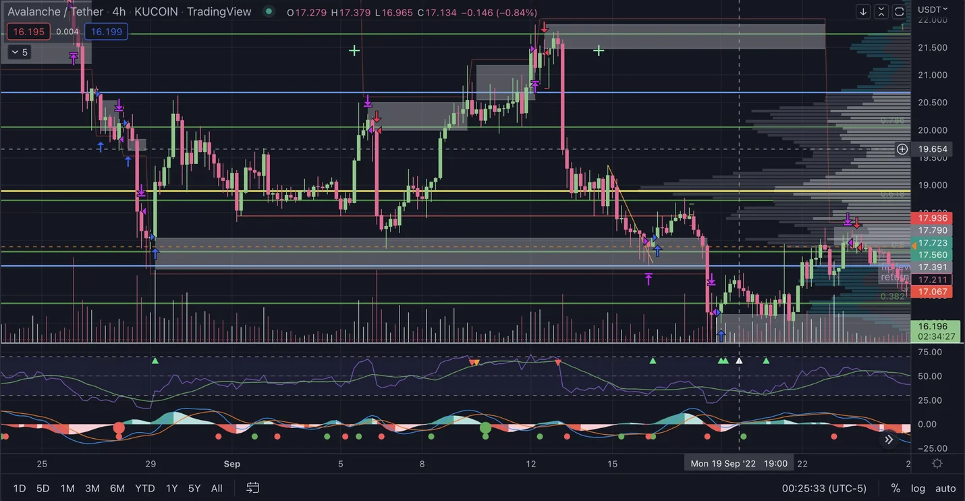Image resolution: width=965 pixels, height=501 pixels.
Task: Click the 4h interval label in title
Action: click(119, 11)
